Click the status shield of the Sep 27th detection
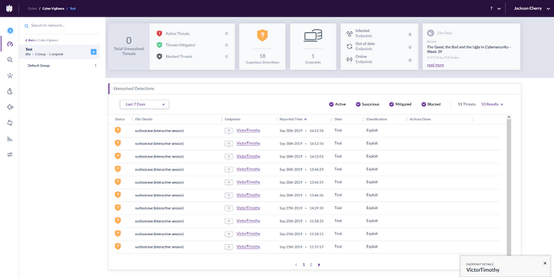The height and width of the screenshot is (277, 554). click(118, 208)
